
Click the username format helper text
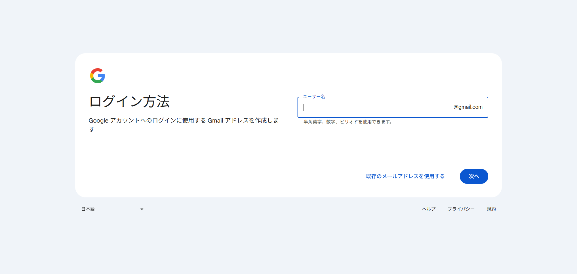pyautogui.click(x=348, y=122)
